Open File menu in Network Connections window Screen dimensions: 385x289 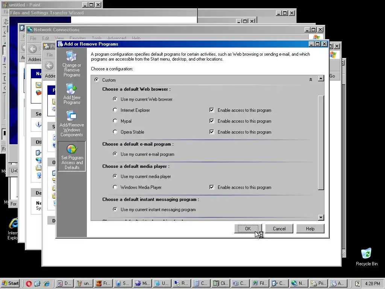tap(33, 38)
